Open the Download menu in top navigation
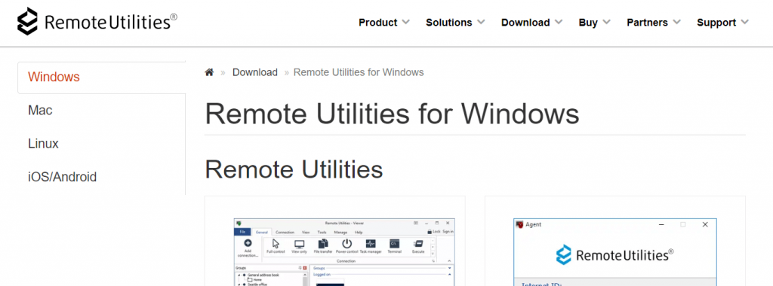The image size is (773, 286). point(525,23)
